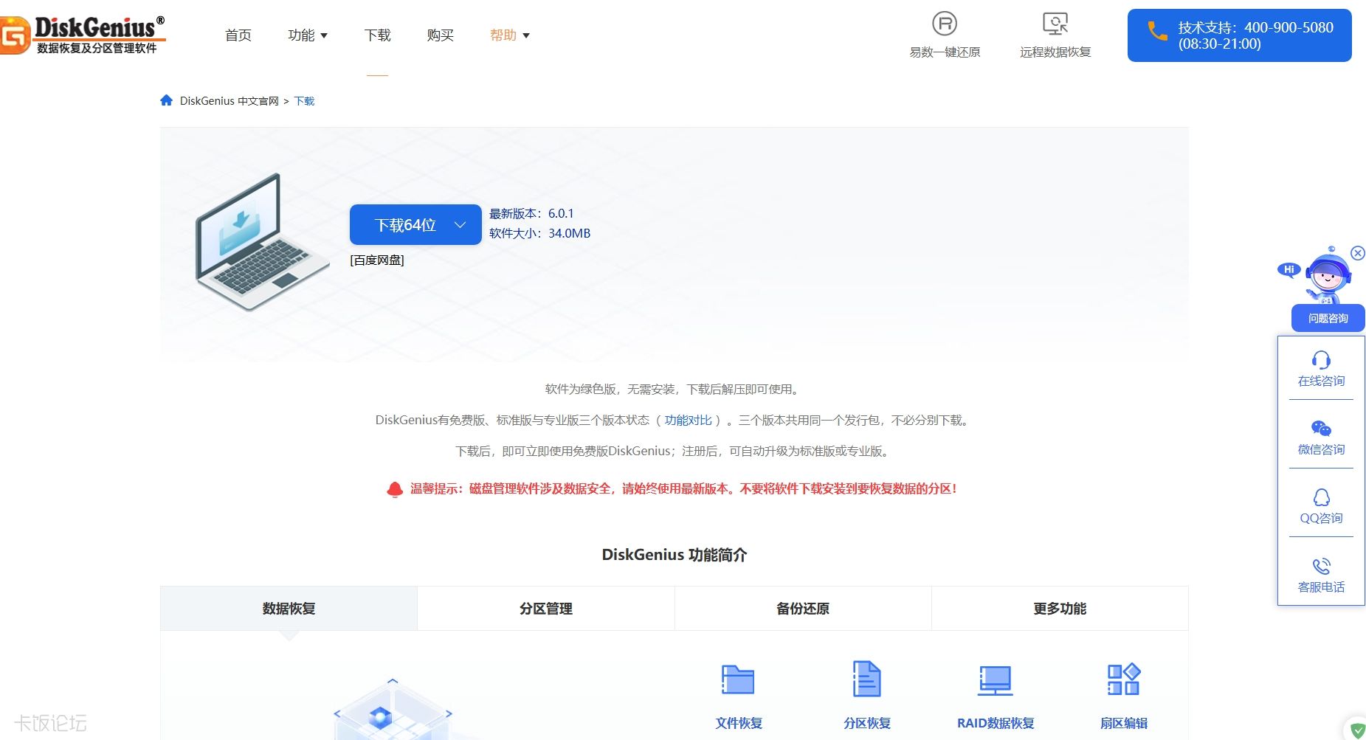Open the 分区恢复 text link
This screenshot has width=1366, height=740.
click(x=867, y=723)
